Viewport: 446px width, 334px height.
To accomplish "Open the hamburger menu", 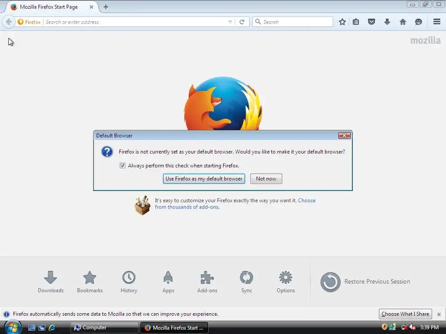I will (437, 22).
